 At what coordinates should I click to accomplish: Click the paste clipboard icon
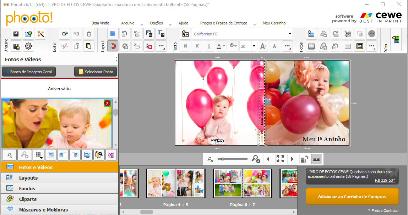tap(89, 46)
